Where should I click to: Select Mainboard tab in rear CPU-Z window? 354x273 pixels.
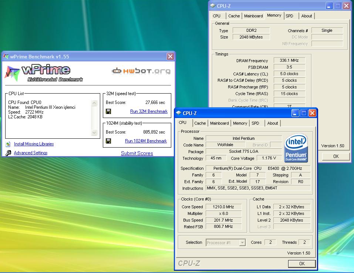(253, 16)
